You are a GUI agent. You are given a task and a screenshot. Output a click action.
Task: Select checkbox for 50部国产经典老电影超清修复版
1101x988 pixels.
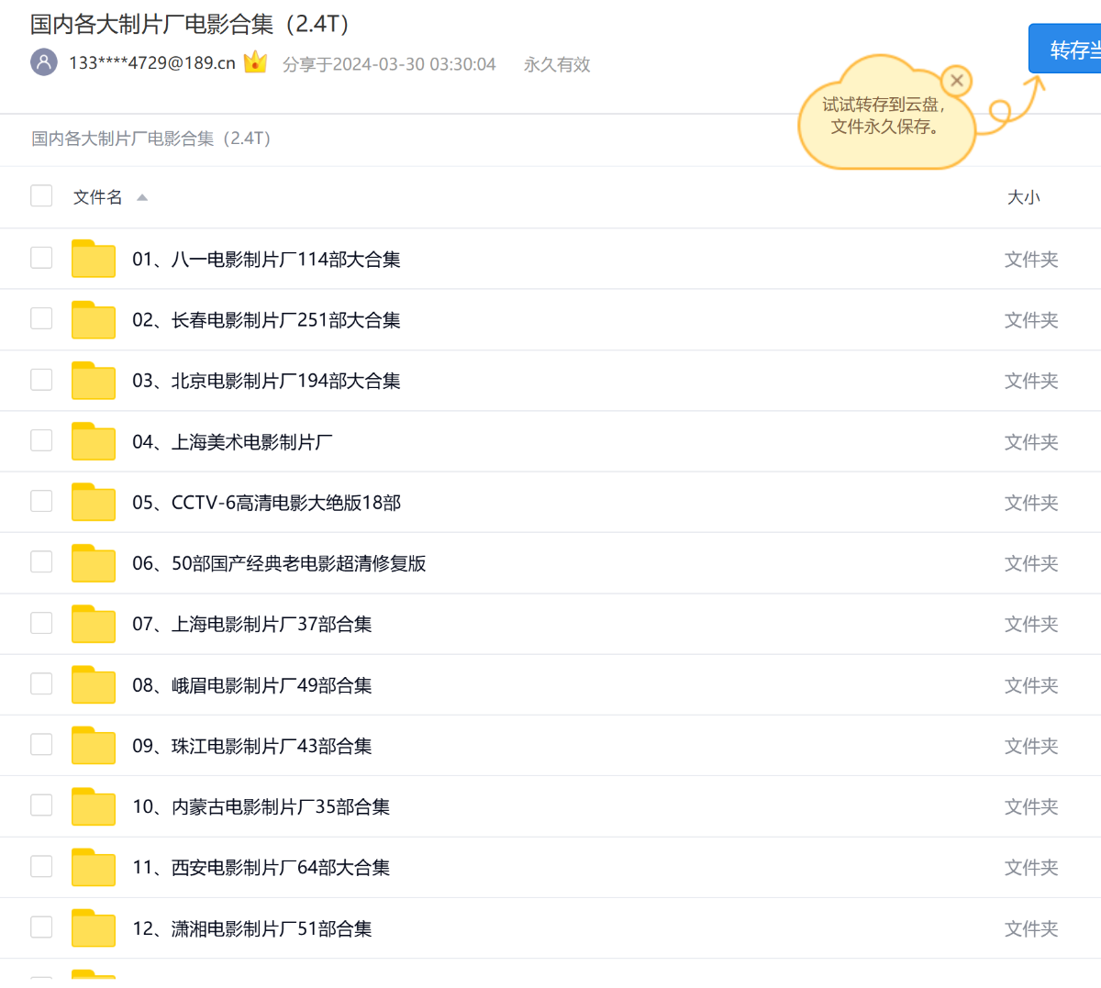41,562
